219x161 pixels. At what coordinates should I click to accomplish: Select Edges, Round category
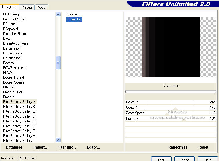(x=14, y=77)
